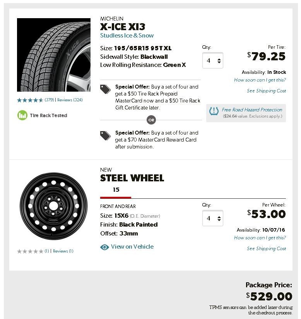301x319 pixels.
Task: Click the OR circle divider between offers
Action: point(151,120)
